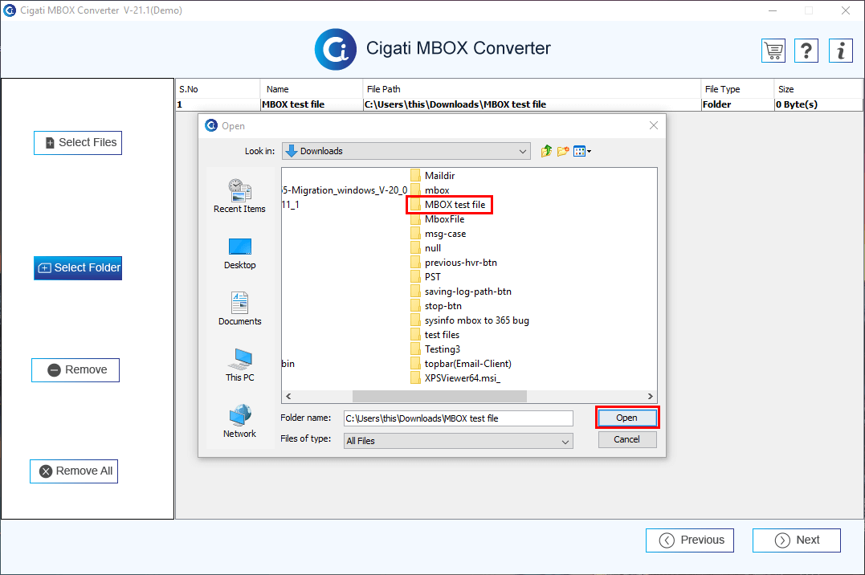
Task: Select the Maildir folder
Action: (x=433, y=176)
